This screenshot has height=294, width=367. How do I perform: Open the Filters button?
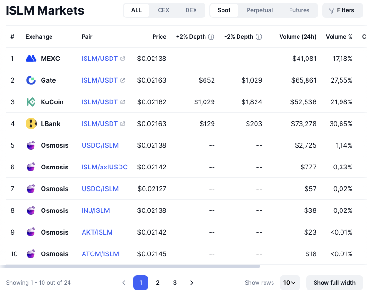(x=342, y=10)
